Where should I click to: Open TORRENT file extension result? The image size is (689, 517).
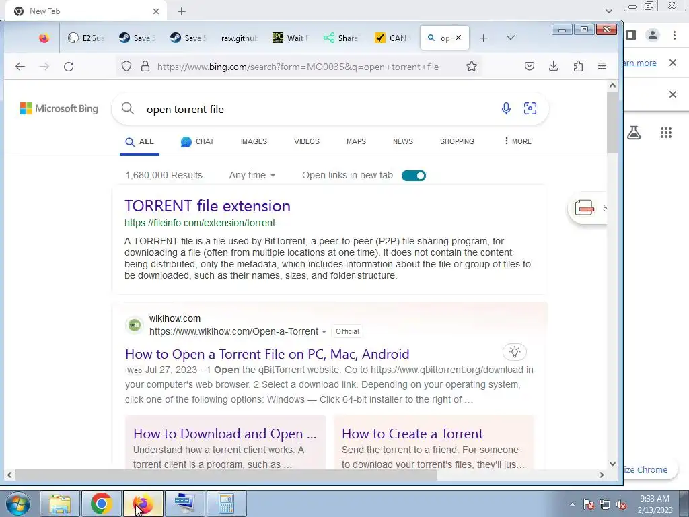point(207,206)
